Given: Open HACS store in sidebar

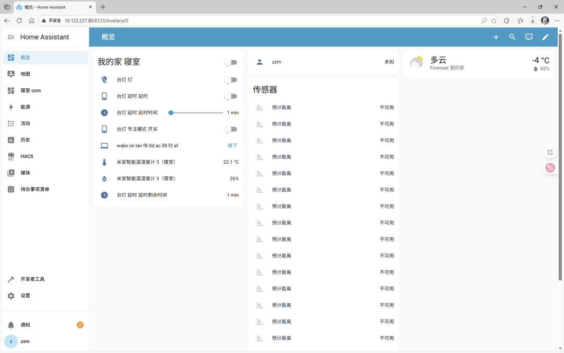Looking at the screenshot, I should [x=45, y=156].
